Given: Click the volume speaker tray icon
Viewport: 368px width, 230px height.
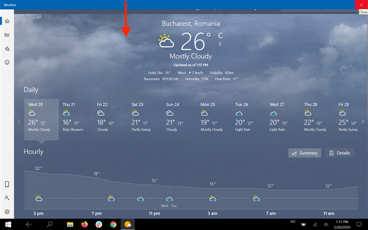Looking at the screenshot, I should coord(326,224).
